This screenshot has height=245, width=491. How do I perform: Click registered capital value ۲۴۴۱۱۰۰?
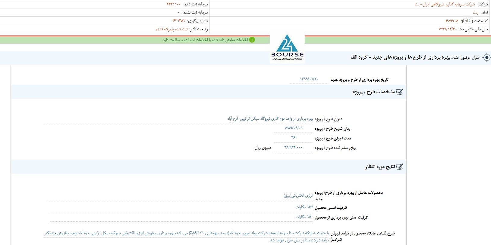(x=173, y=4)
